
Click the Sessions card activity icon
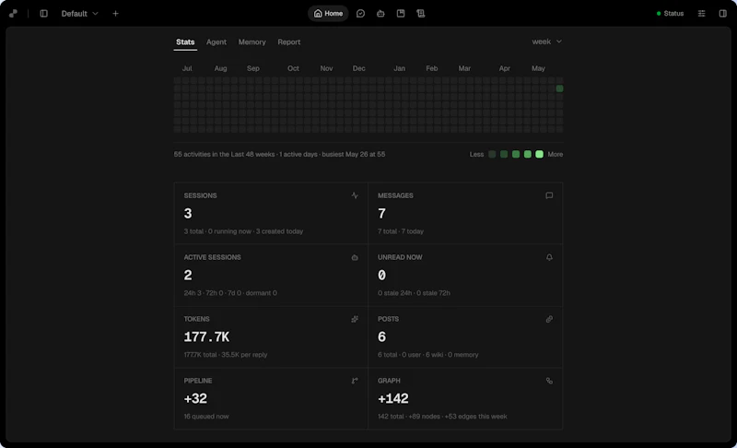[355, 195]
